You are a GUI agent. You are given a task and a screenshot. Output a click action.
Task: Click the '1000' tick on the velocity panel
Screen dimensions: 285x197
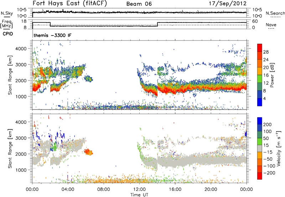[x=21, y=170]
